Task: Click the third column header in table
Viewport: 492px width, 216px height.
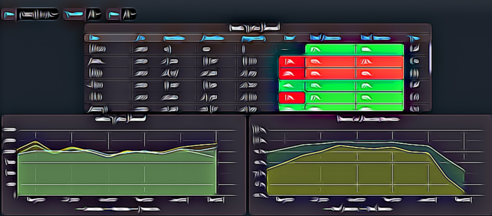Action: [173, 38]
